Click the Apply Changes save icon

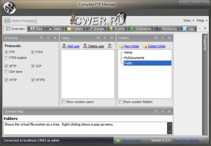7,20
